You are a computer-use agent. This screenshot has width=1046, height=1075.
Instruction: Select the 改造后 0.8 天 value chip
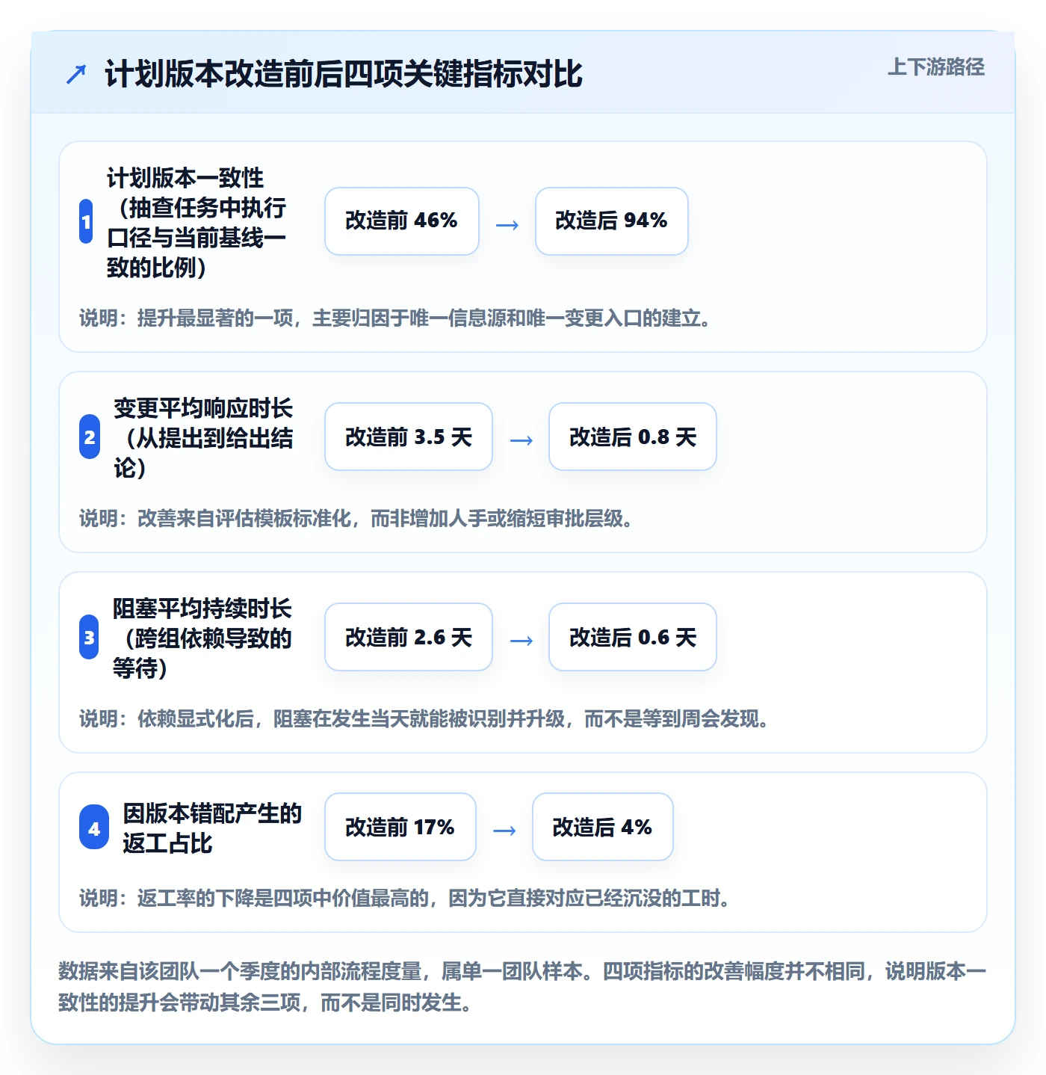click(633, 437)
